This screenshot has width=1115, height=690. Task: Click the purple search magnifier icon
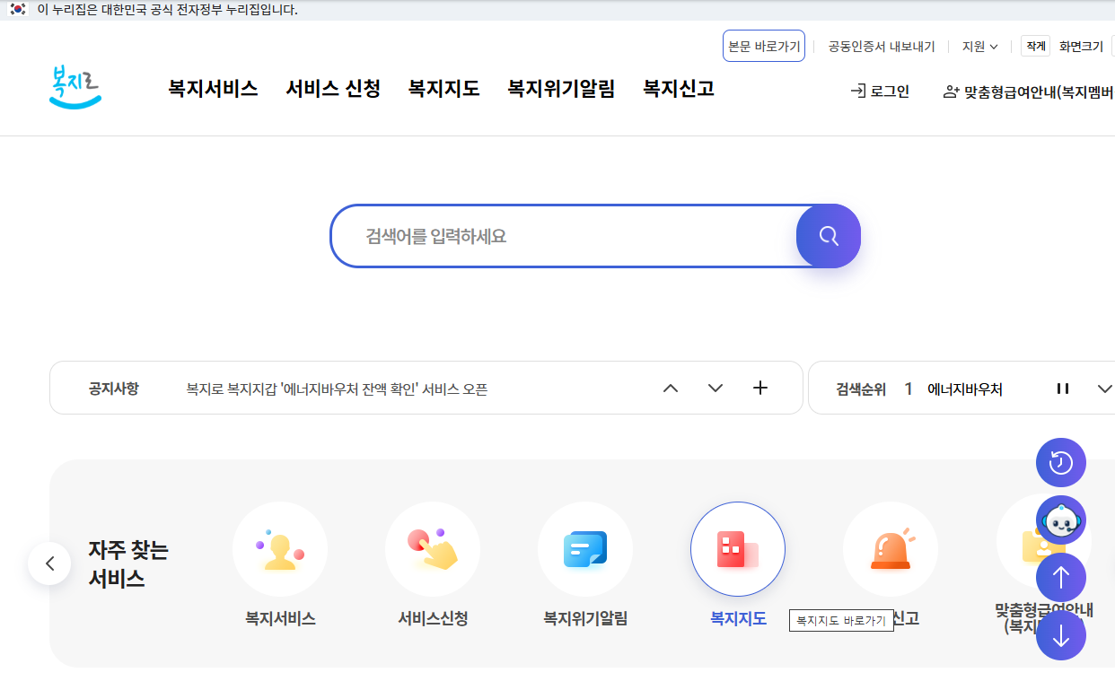827,235
